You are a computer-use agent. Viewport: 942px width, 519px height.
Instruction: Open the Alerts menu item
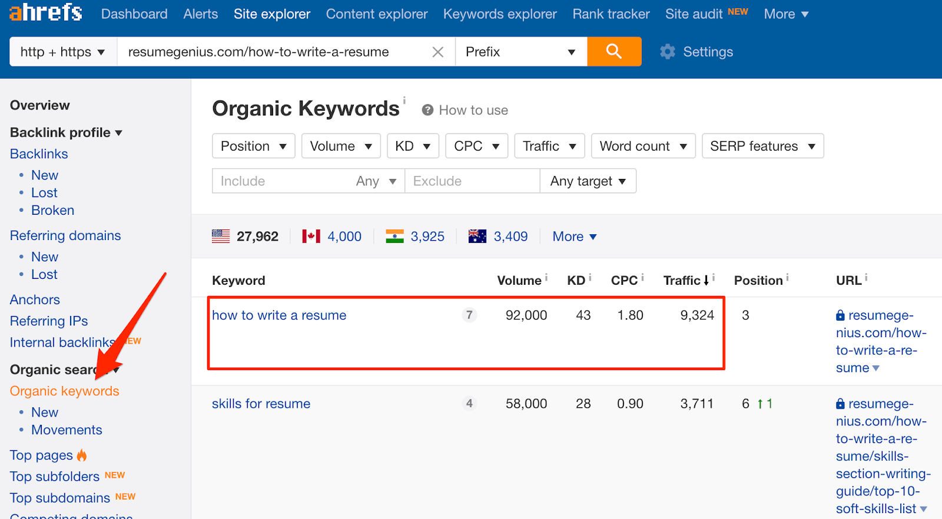click(x=201, y=14)
